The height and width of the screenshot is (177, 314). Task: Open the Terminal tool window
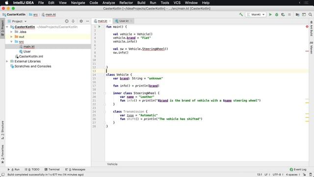pyautogui.click(x=52, y=169)
